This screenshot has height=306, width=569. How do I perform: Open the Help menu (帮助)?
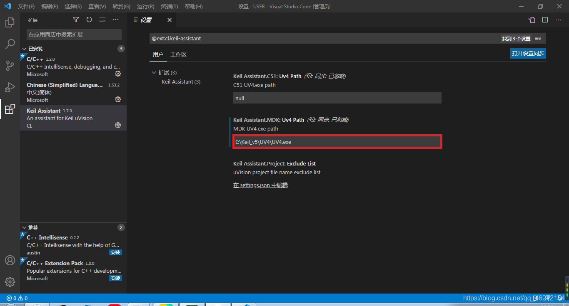(x=193, y=7)
